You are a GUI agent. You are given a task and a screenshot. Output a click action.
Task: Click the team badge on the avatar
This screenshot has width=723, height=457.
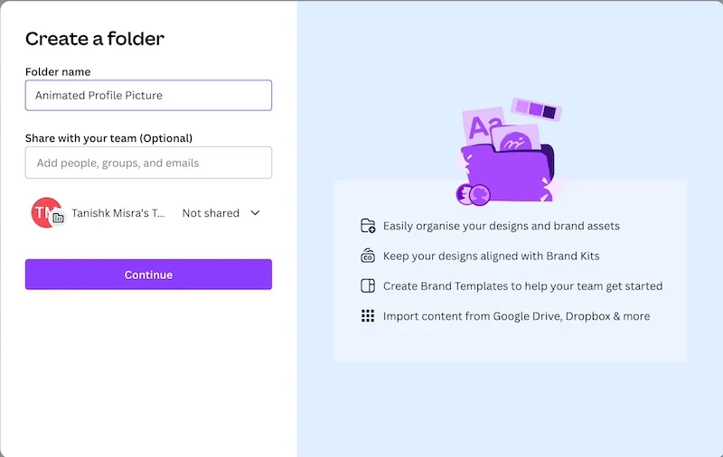pos(58,218)
